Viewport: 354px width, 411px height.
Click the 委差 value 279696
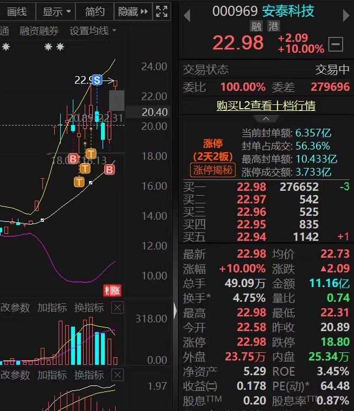tap(330, 87)
